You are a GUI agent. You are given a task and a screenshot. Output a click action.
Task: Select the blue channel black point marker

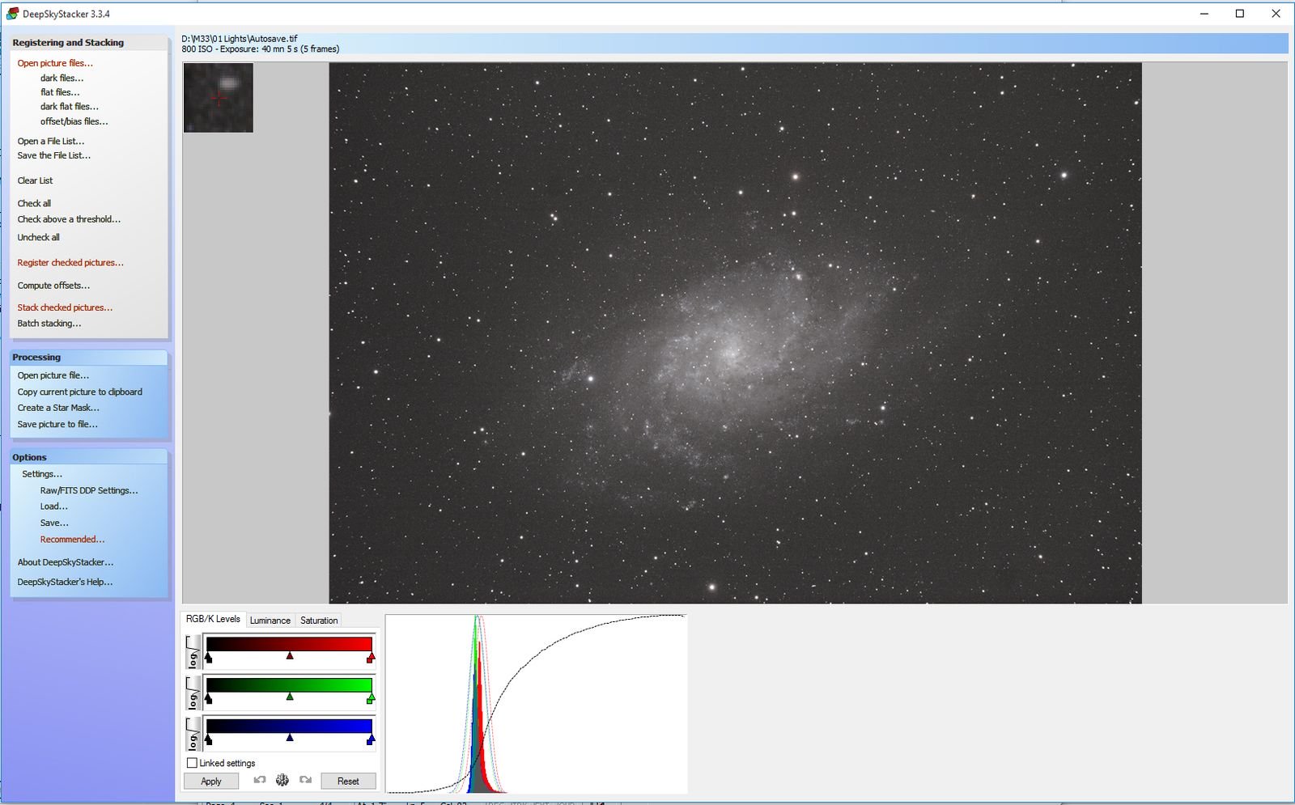(x=209, y=739)
